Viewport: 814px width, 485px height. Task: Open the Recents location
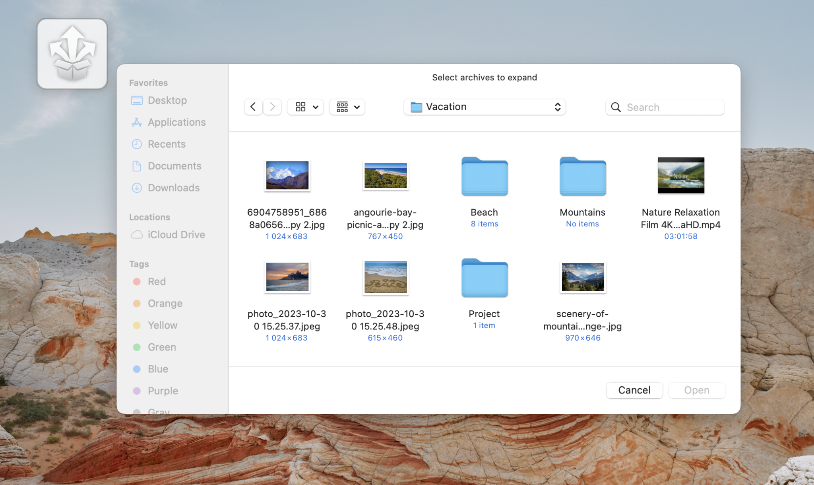click(x=167, y=144)
